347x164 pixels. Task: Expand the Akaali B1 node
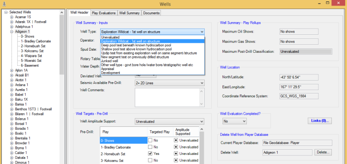[x=12, y=75]
